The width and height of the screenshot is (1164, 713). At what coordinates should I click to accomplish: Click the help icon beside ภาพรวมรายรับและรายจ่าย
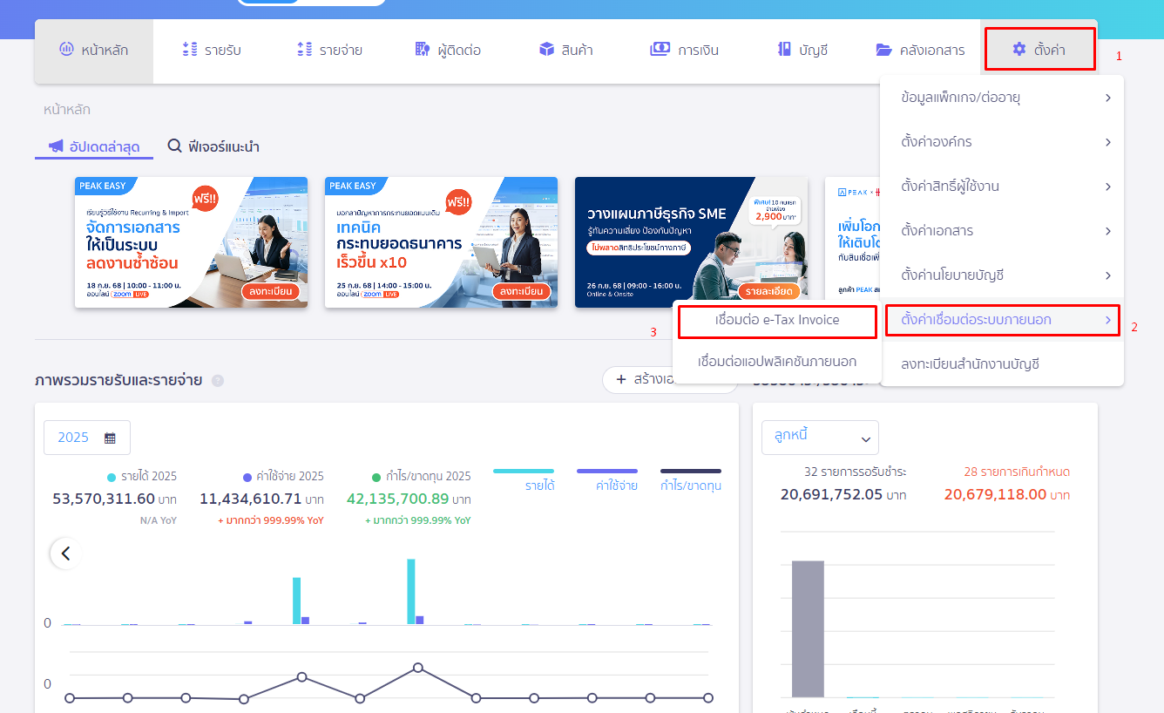pyautogui.click(x=218, y=381)
